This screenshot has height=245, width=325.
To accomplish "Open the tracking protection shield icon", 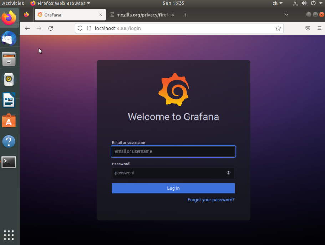I will pyautogui.click(x=80, y=28).
